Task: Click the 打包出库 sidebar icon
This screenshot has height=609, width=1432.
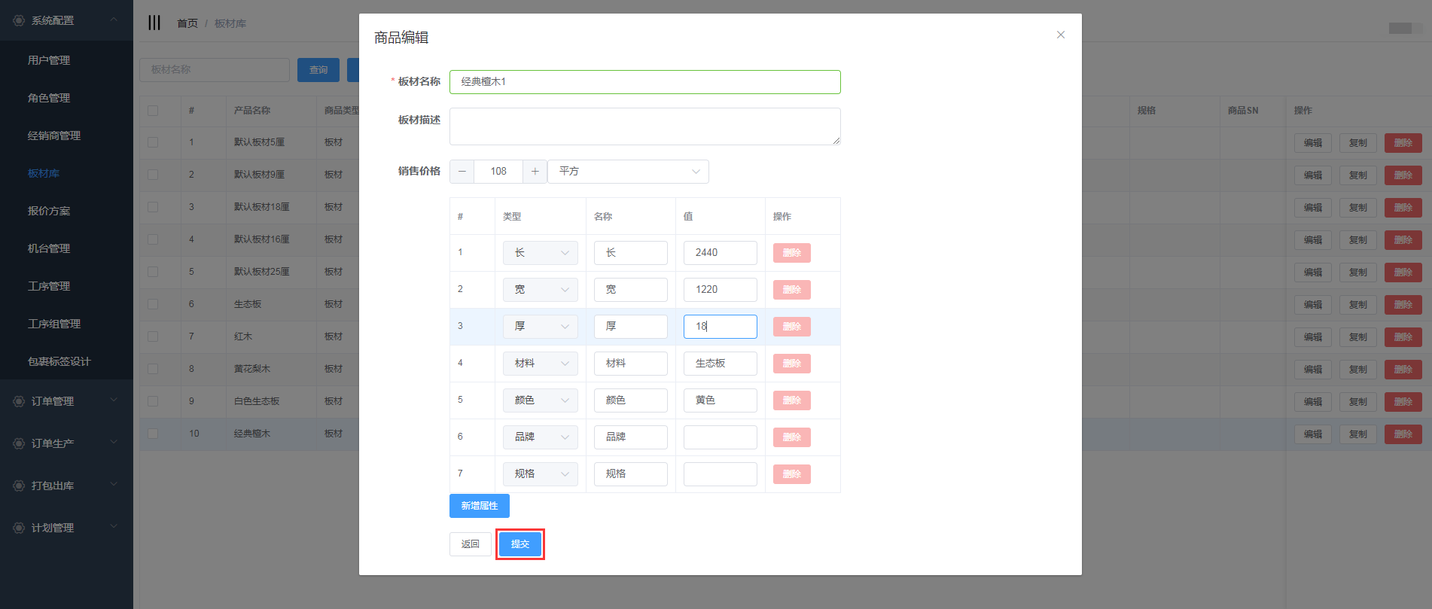Action: (19, 486)
